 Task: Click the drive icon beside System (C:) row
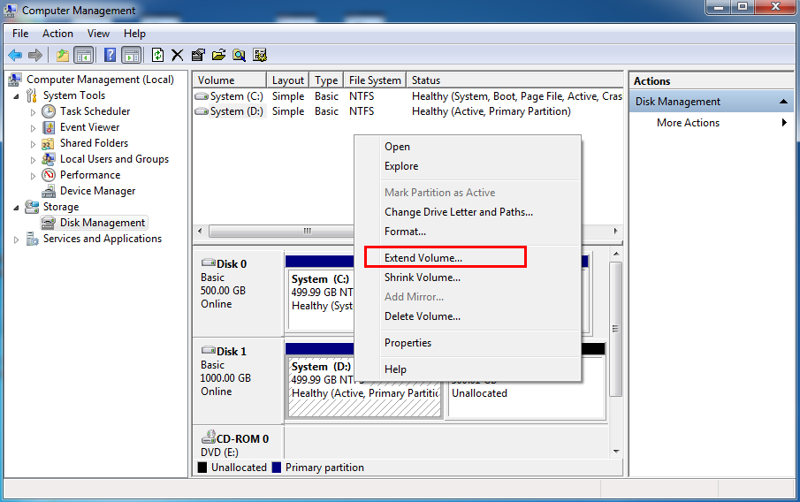pos(202,96)
